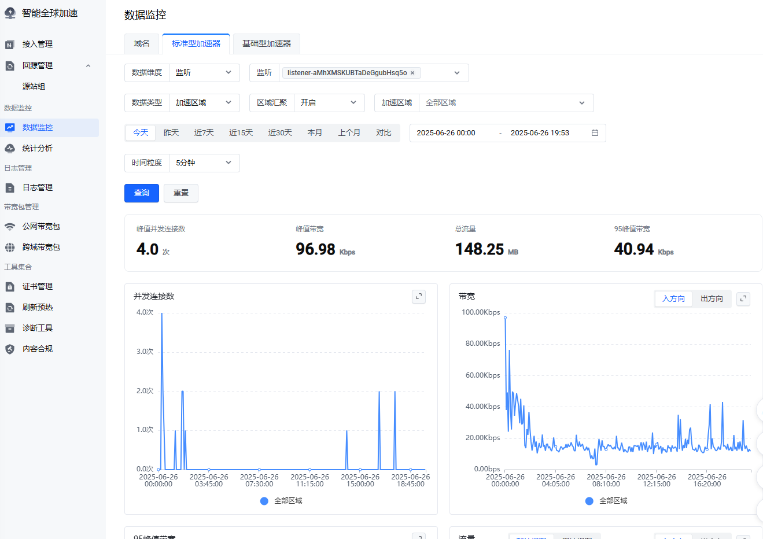This screenshot has width=763, height=539.
Task: Click the 查询 button
Action: (x=142, y=193)
